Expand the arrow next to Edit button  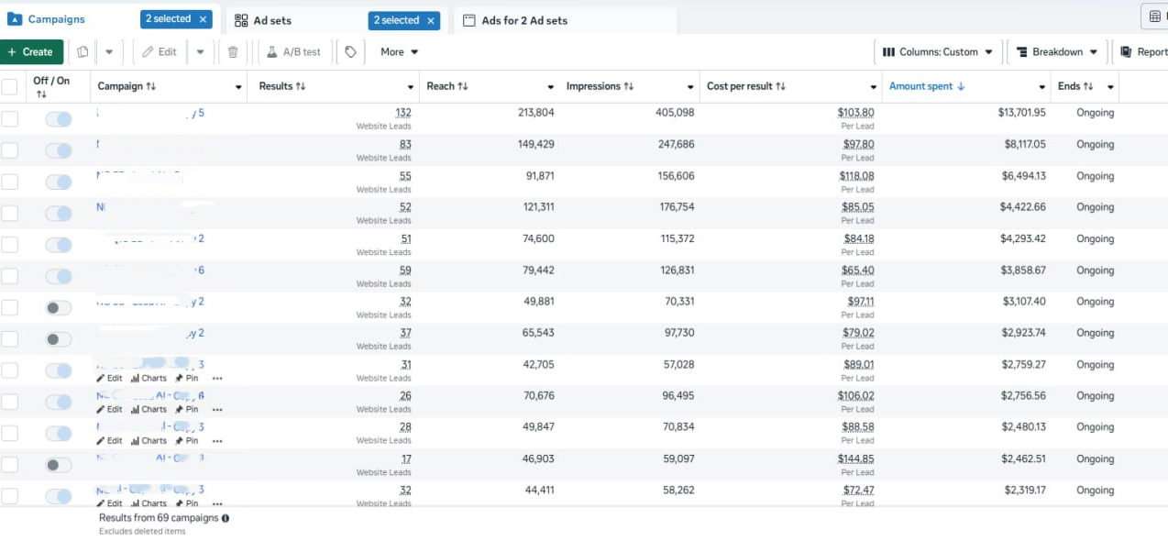coord(200,52)
